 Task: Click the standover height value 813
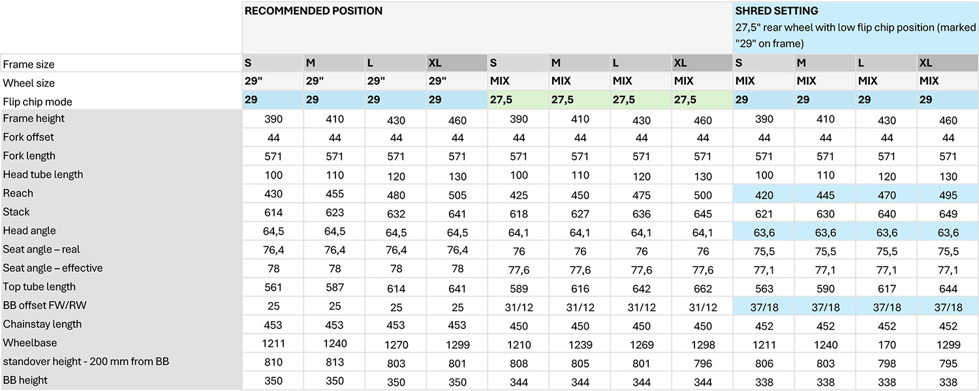pos(334,362)
